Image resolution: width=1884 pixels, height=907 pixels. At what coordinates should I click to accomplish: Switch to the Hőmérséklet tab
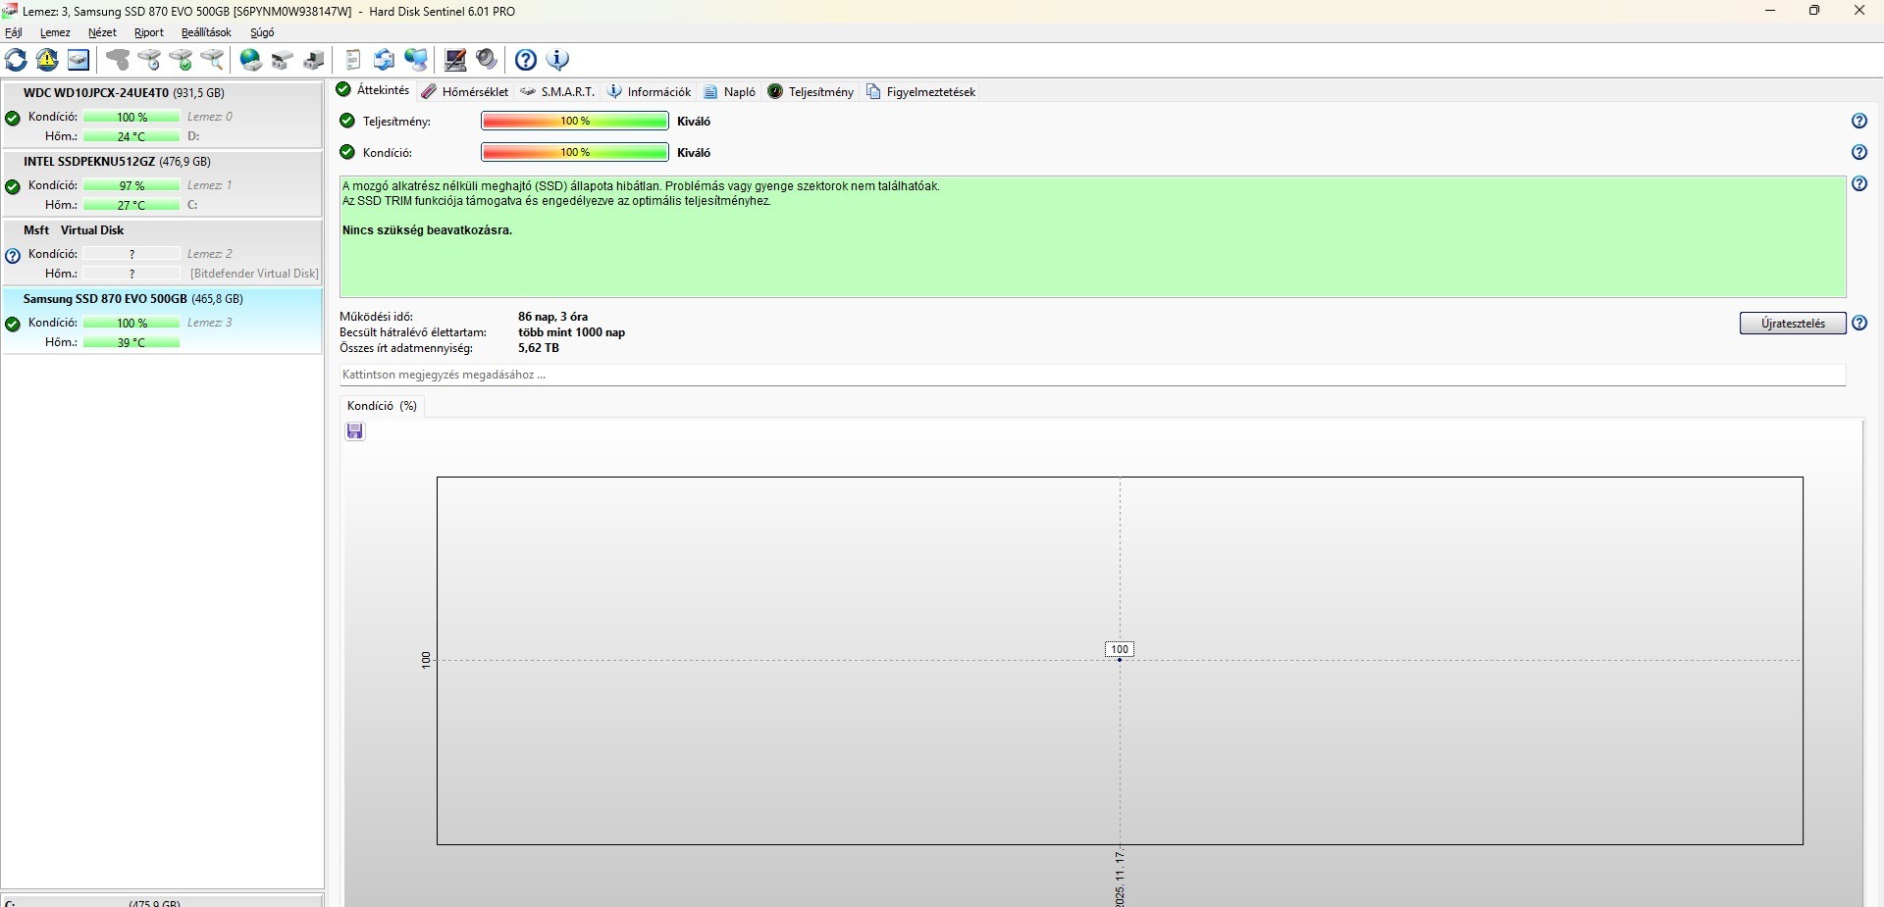click(465, 91)
